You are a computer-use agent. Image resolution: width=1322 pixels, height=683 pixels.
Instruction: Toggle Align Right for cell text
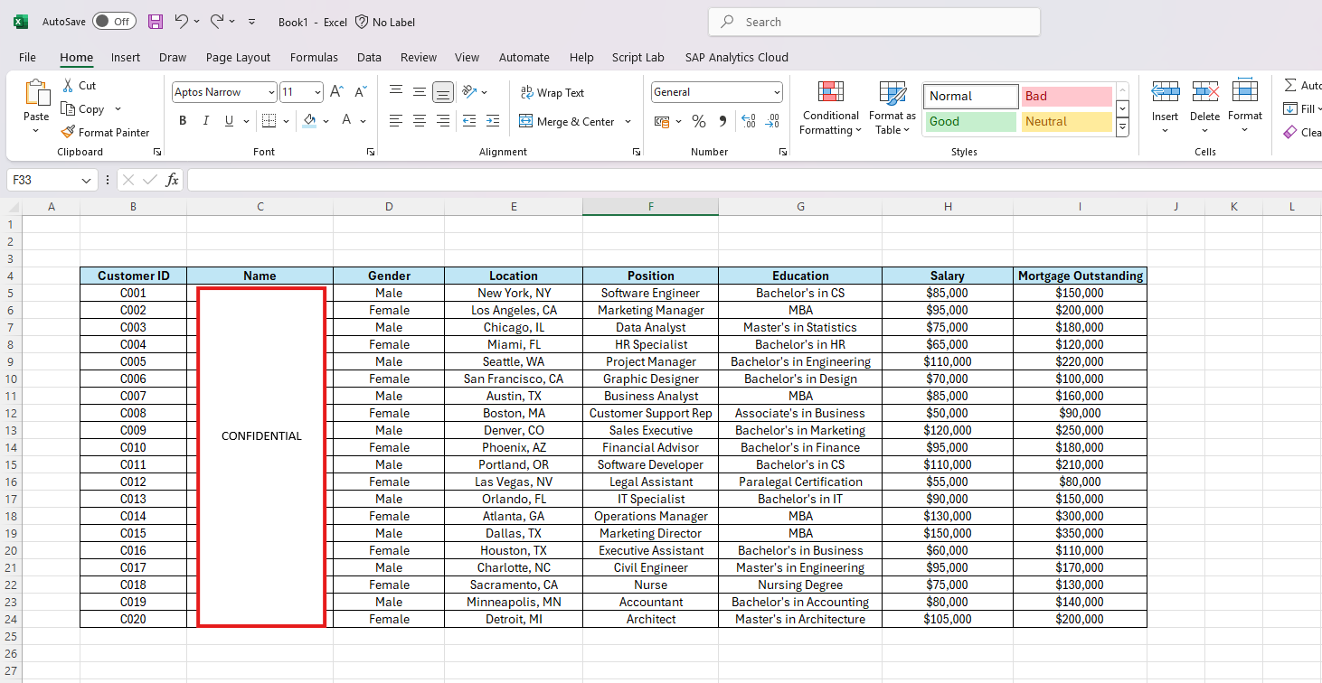[443, 121]
